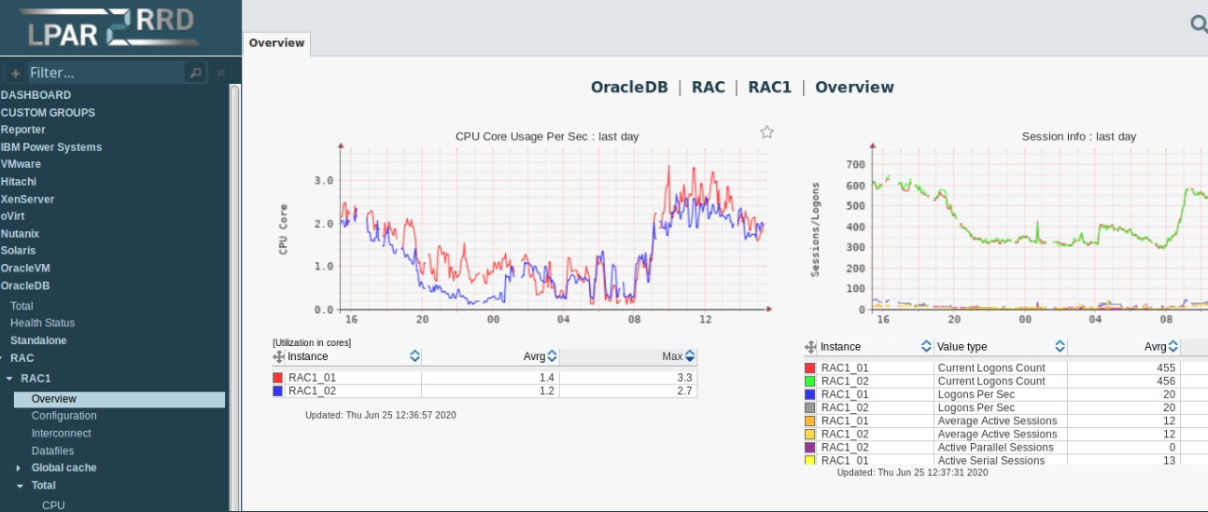This screenshot has width=1208, height=512.
Task: Click the red RAC1_01 color swatch in CPU legend
Action: [x=277, y=378]
